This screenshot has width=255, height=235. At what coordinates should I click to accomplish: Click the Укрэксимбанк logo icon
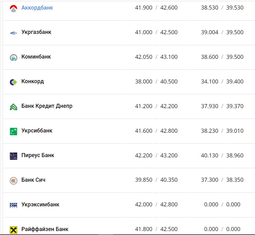14,205
